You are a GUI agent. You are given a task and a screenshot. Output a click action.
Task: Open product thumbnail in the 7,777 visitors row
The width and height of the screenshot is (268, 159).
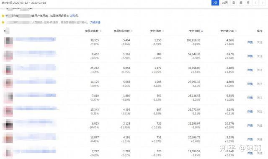tap(8, 152)
